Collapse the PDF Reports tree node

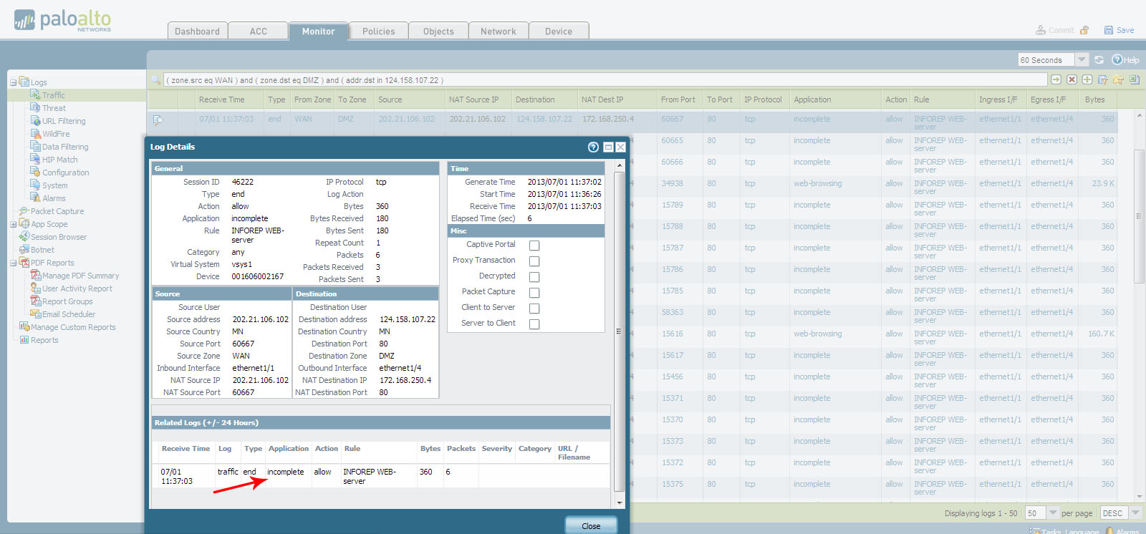13,263
